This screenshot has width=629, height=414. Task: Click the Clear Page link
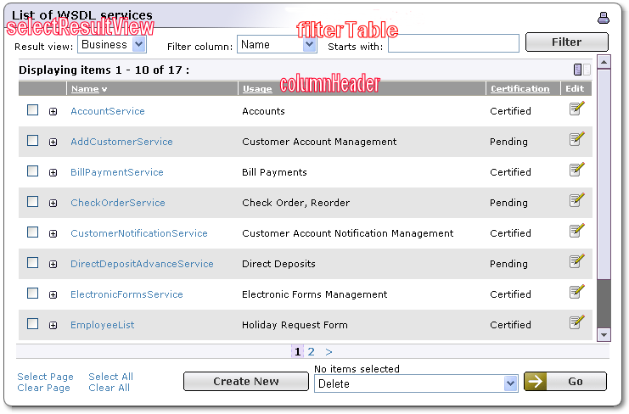tap(44, 388)
